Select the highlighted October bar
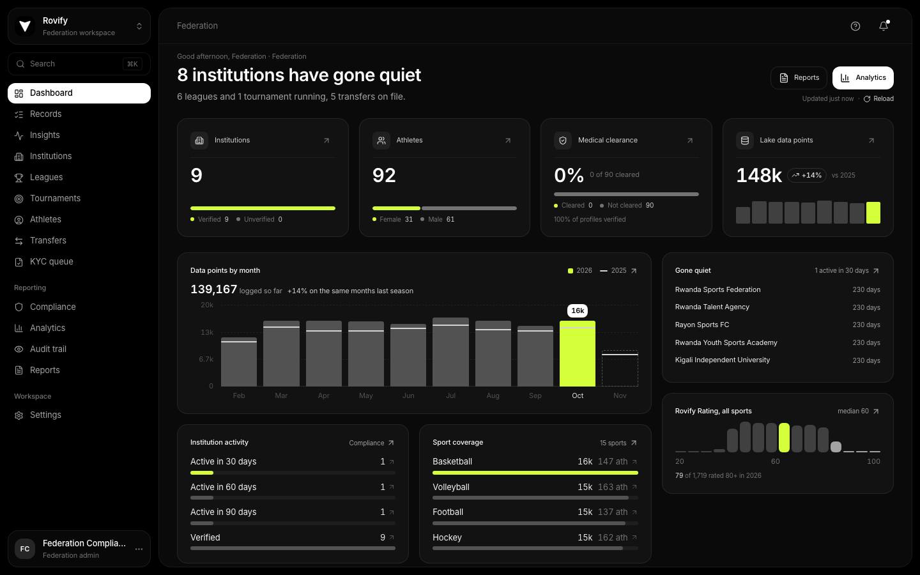The height and width of the screenshot is (575, 920). coord(578,353)
